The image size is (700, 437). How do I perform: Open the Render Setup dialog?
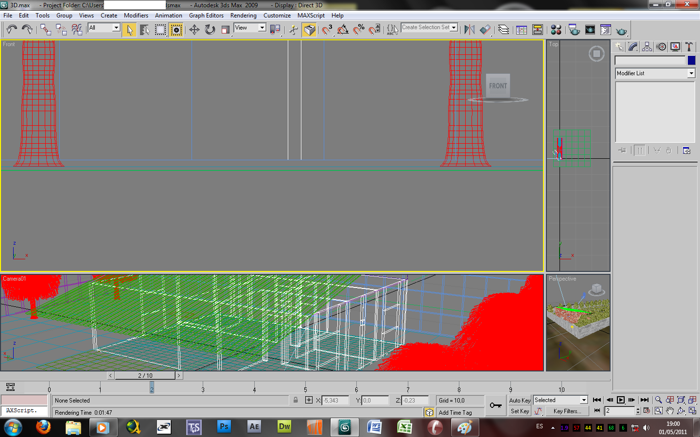coord(574,30)
